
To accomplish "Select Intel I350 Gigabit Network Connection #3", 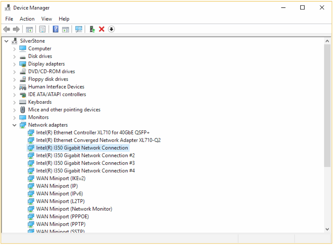I will pos(85,163).
